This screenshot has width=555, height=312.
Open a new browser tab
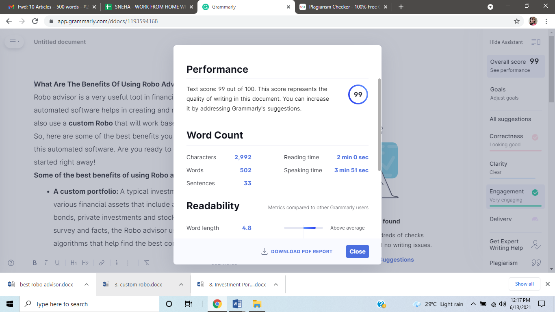[x=401, y=7]
